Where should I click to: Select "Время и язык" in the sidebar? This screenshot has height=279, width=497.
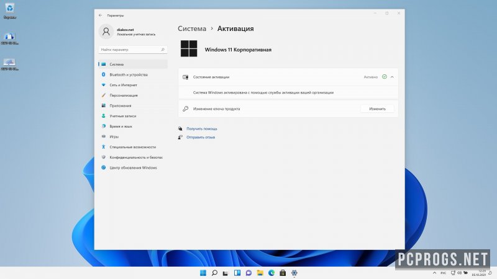(x=133, y=126)
